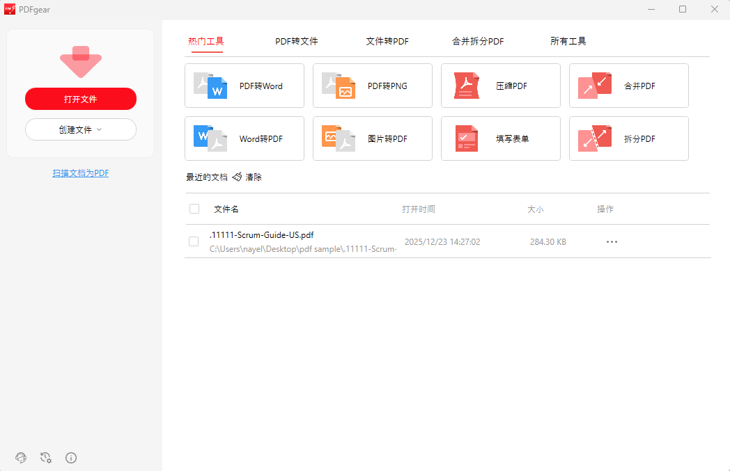This screenshot has height=471, width=730.
Task: Switch to the PDF转文件 tab
Action: 297,41
